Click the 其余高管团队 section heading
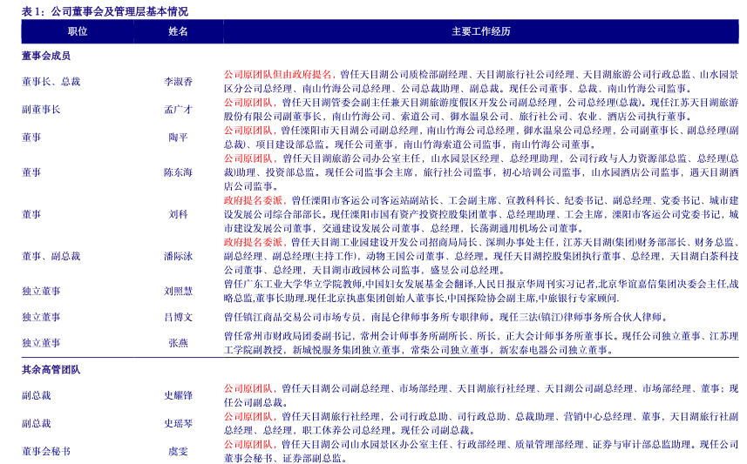 coord(51,369)
